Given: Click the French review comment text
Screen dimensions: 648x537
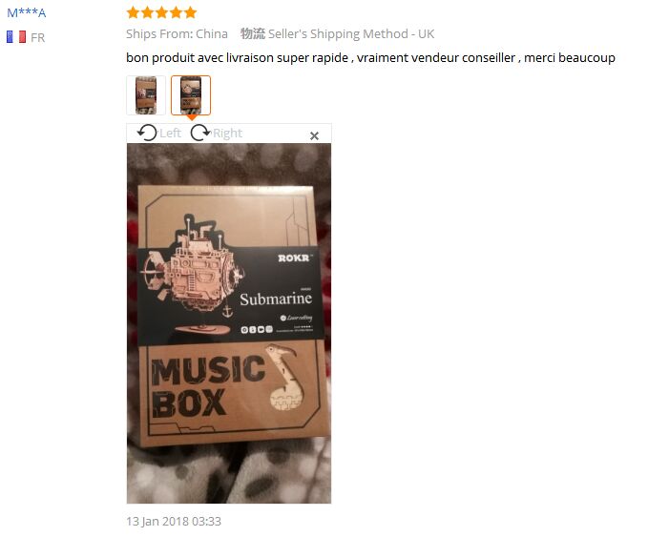Looking at the screenshot, I should 370,57.
